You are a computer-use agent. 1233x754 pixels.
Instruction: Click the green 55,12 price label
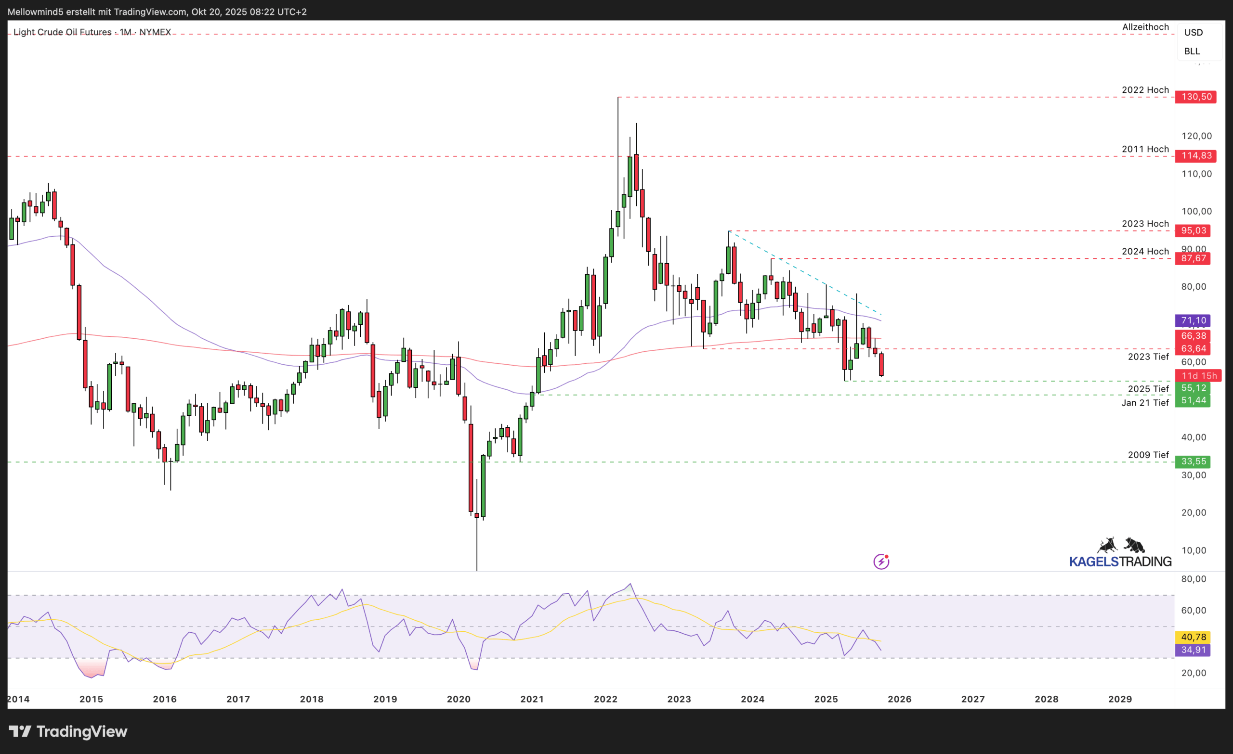[1193, 388]
